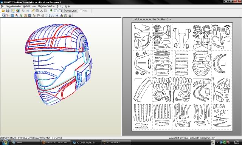Image resolution: width=242 pixels, height=145 pixels.
Task: Switch to the 'untitled - Paint' taskbar button
Action: (116, 142)
